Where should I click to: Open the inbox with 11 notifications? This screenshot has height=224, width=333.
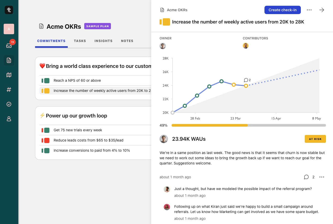(9, 46)
